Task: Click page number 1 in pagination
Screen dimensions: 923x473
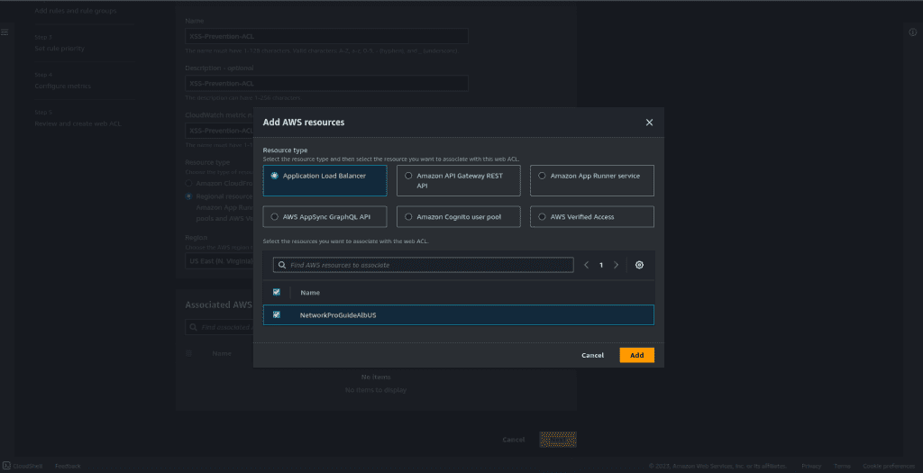Action: tap(601, 265)
